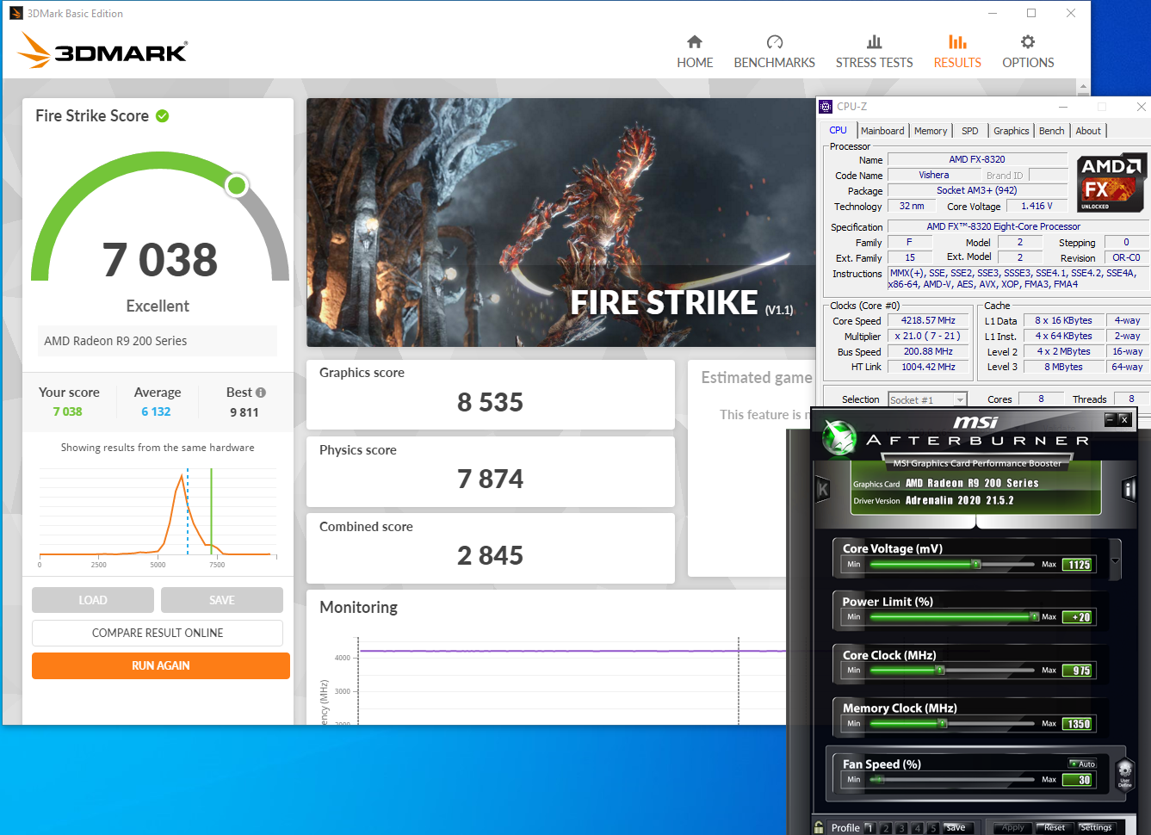Toggle Auto fan speed in Afterburner
This screenshot has width=1151, height=835.
pos(1083,764)
